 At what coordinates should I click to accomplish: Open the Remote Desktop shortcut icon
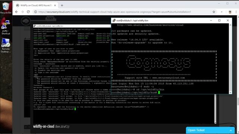[6, 45]
